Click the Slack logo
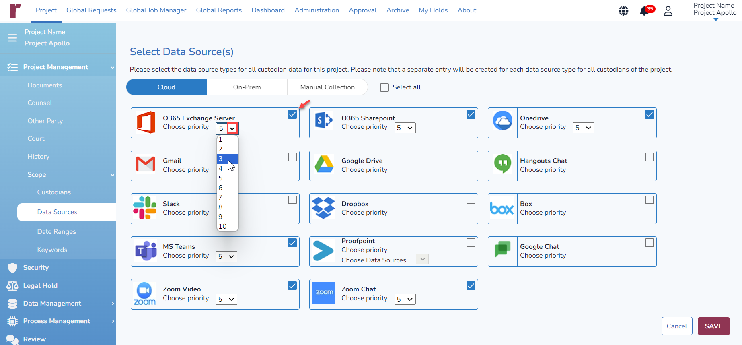Screen dimensions: 742x345 [145, 208]
